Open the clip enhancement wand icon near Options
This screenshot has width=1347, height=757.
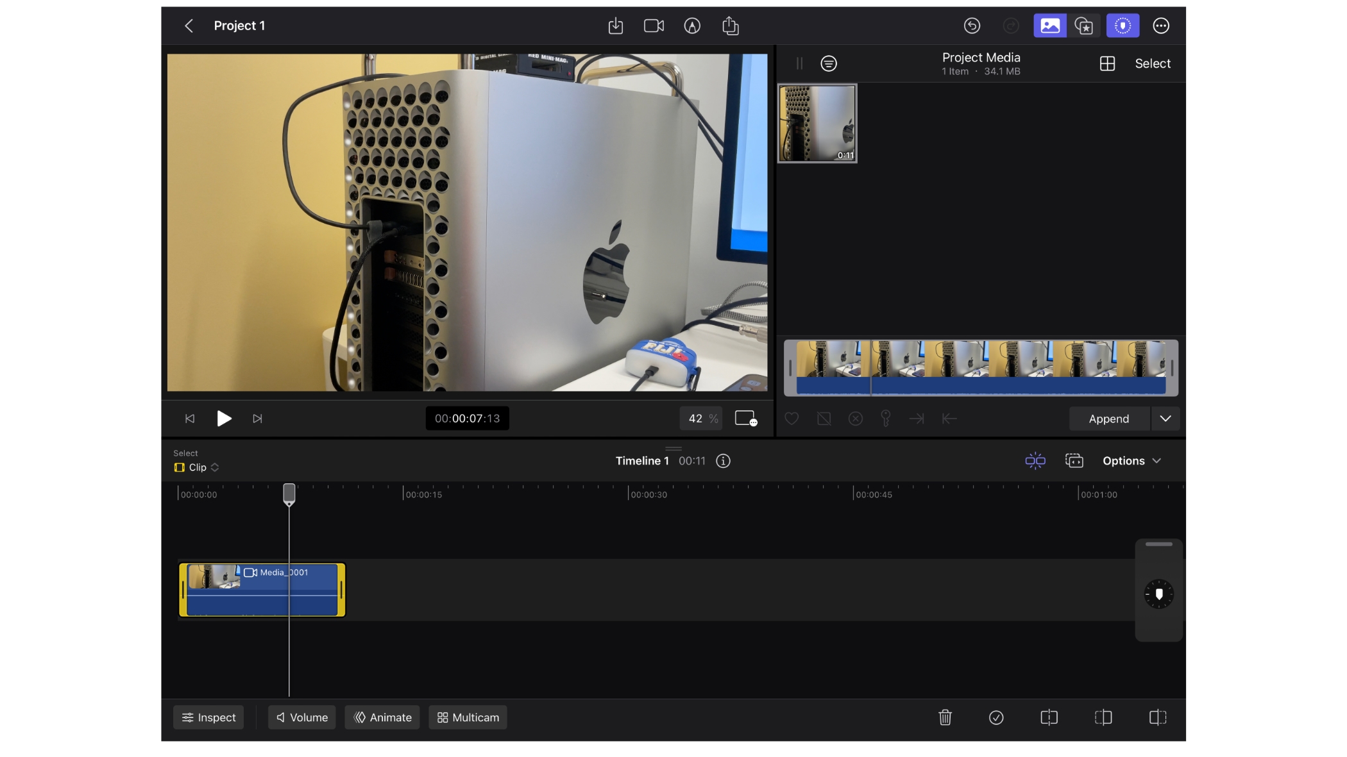point(1035,461)
